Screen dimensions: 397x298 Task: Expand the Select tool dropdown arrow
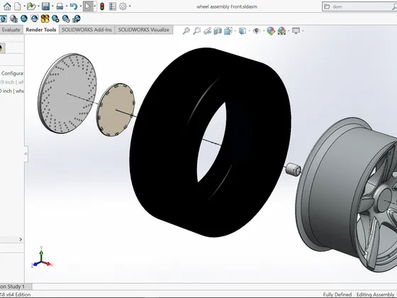click(x=95, y=6)
